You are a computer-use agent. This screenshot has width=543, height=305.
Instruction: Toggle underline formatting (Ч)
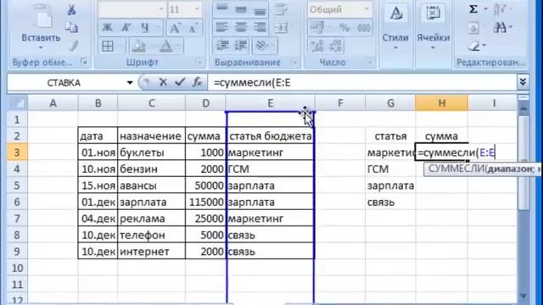click(x=145, y=28)
